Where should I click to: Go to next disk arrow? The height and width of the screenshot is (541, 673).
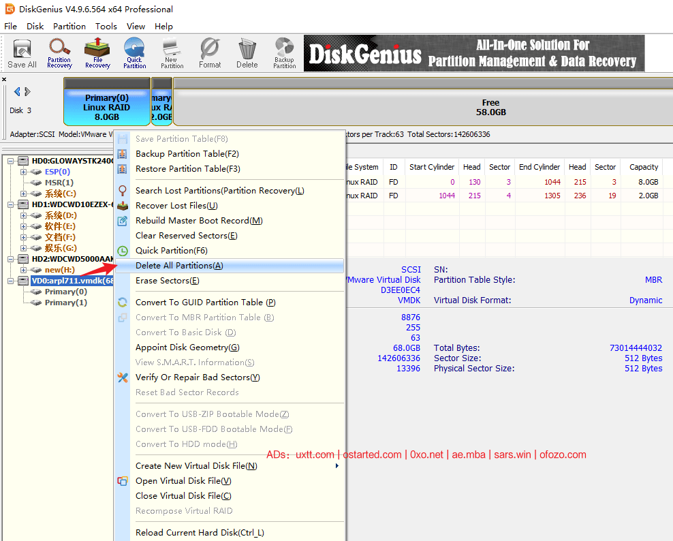click(27, 91)
